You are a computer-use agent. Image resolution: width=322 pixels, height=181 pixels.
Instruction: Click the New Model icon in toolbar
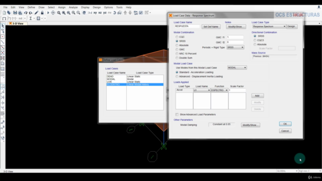4,13
